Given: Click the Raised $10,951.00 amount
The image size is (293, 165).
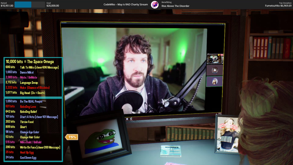Looking at the screenshot, I should click(7, 5).
